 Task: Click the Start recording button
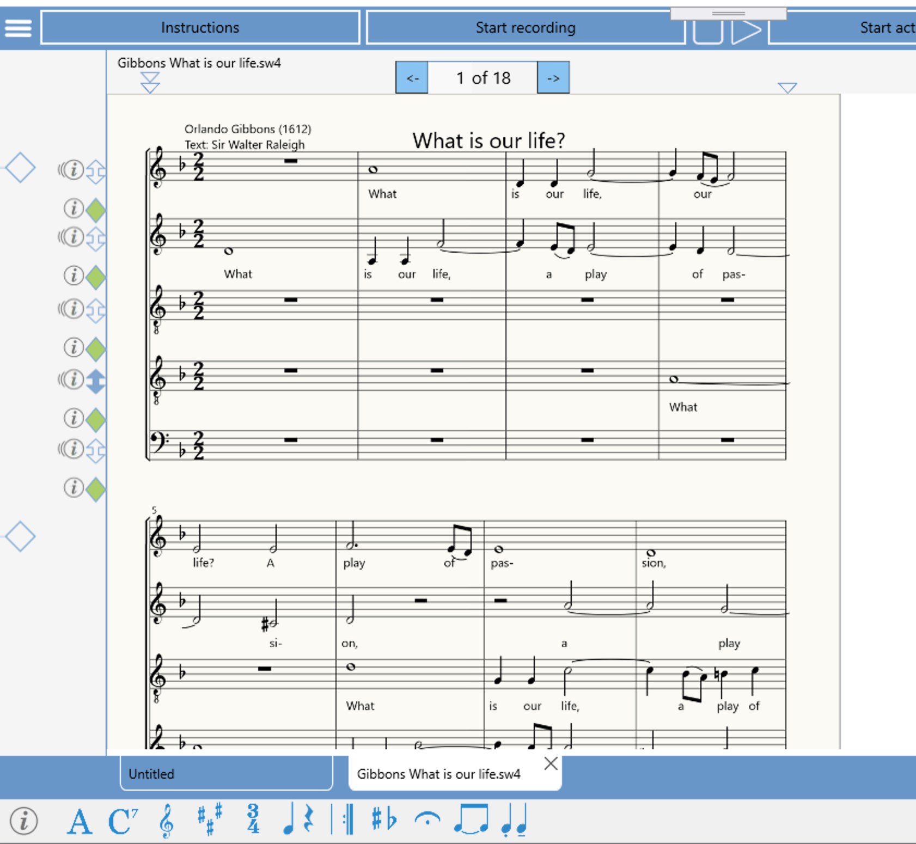[525, 28]
